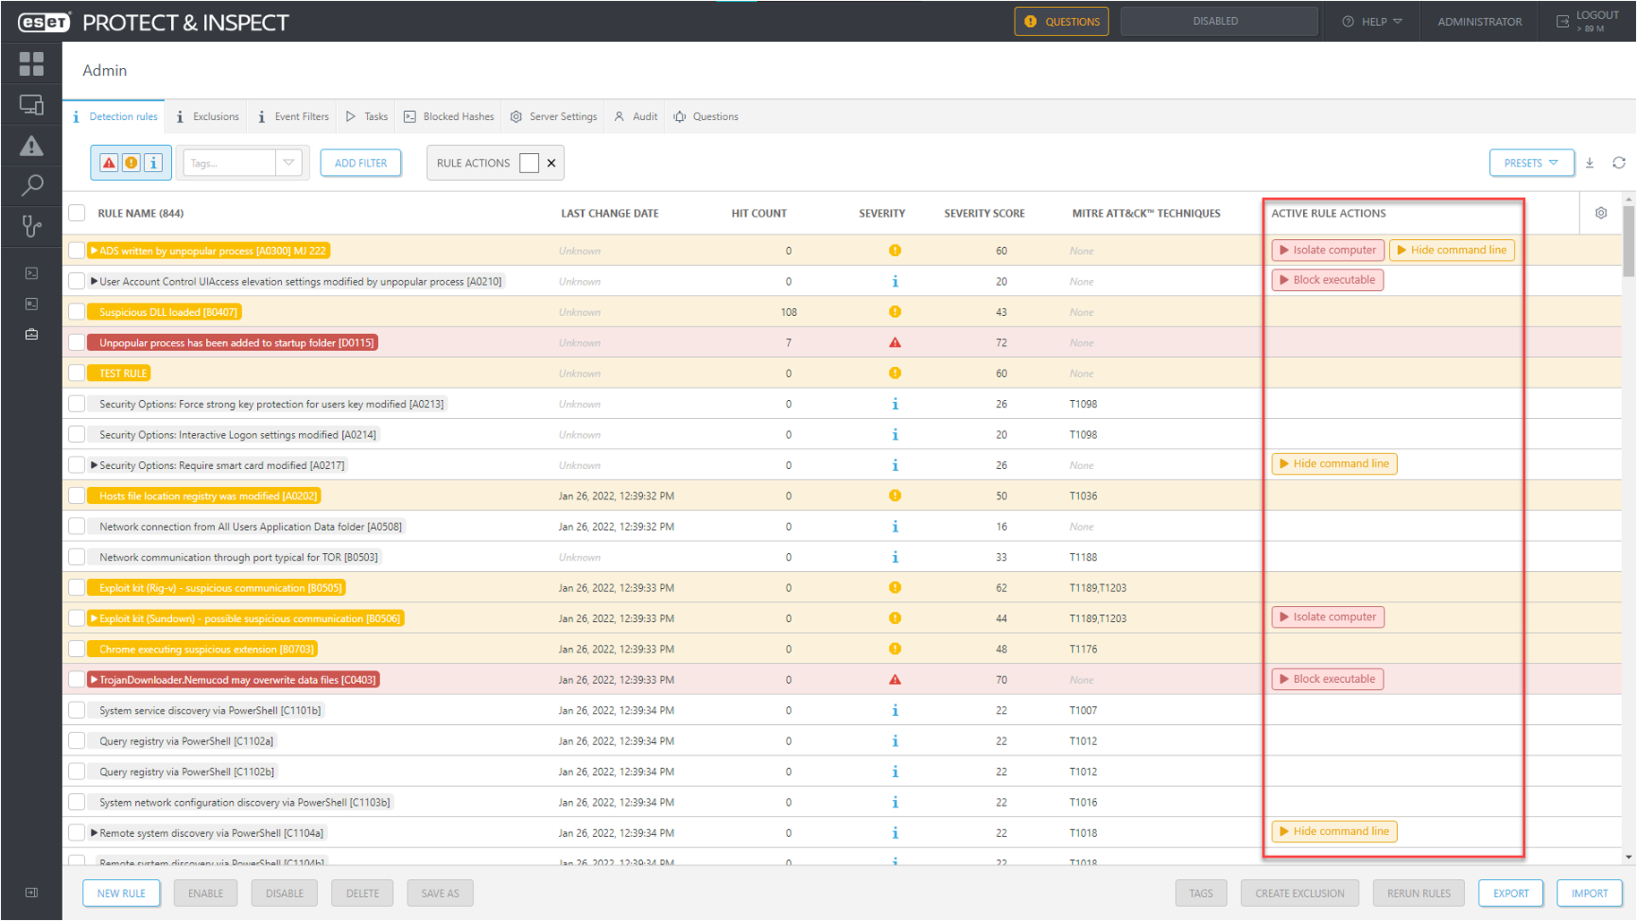Click threat icon in TrojanDownloader.Nemucod row

(895, 679)
